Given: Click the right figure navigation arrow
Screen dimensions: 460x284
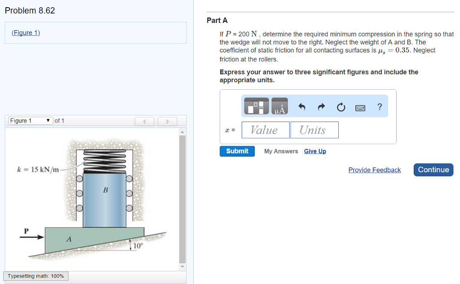Looking at the screenshot, I should tap(167, 121).
